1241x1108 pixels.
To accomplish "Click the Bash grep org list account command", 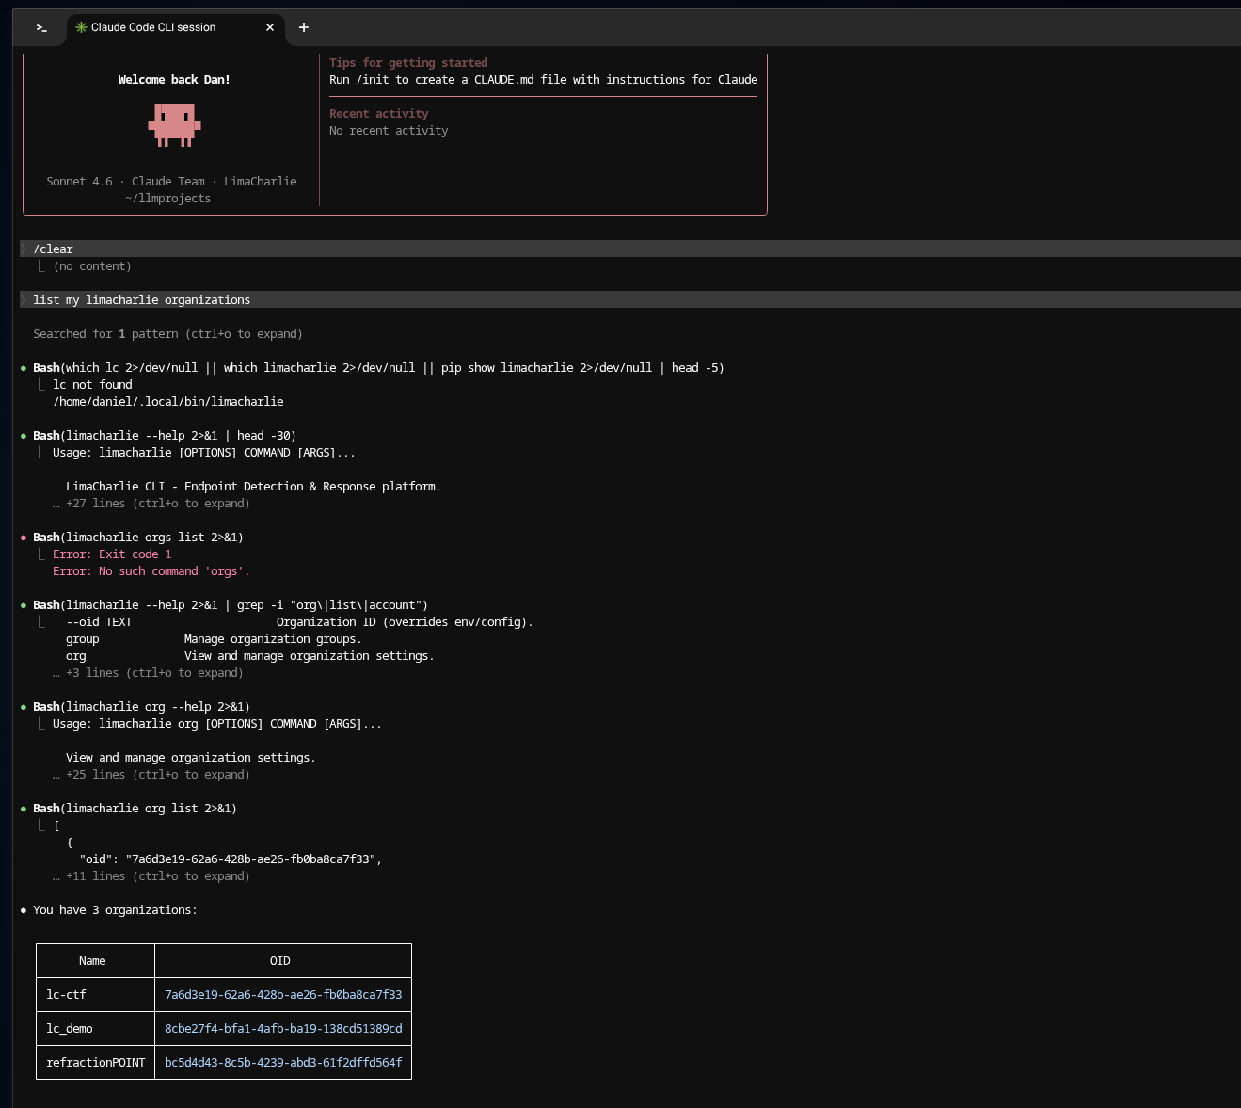I will 231,605.
